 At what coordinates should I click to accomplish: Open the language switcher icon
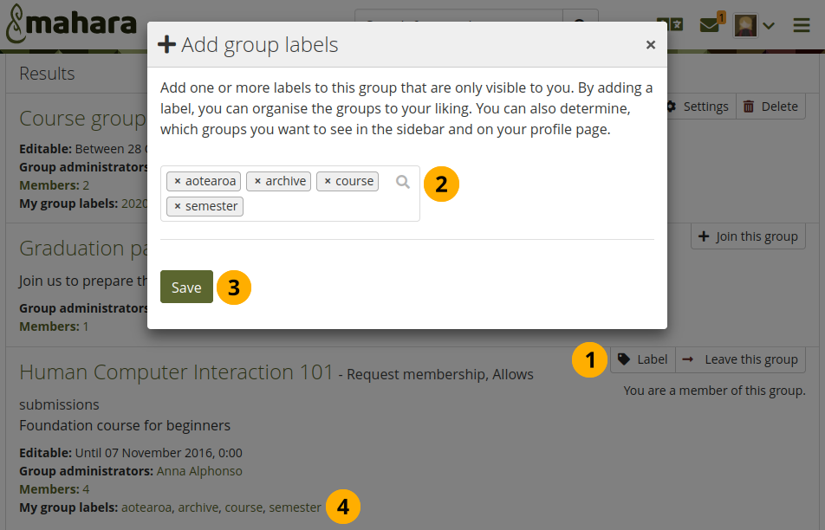click(x=669, y=25)
